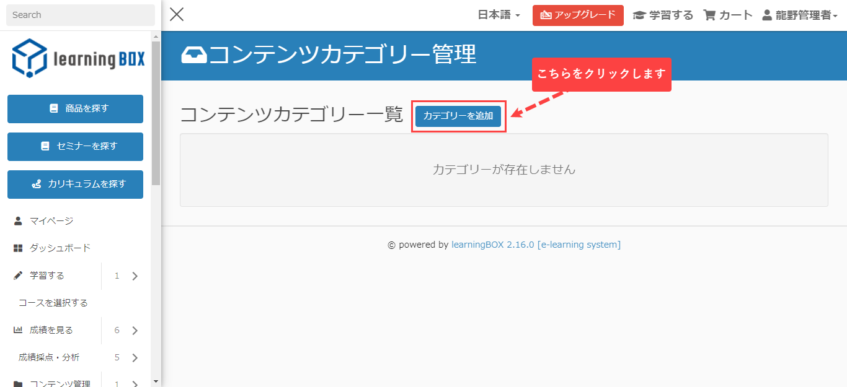The height and width of the screenshot is (387, 847).
Task: Expand the 成績採点・分析 chevron
Action: point(135,358)
